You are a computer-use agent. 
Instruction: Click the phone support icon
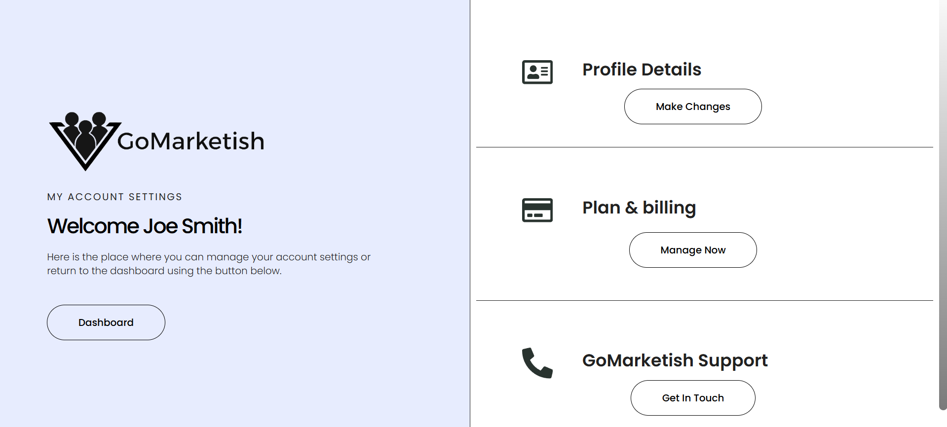pyautogui.click(x=537, y=363)
